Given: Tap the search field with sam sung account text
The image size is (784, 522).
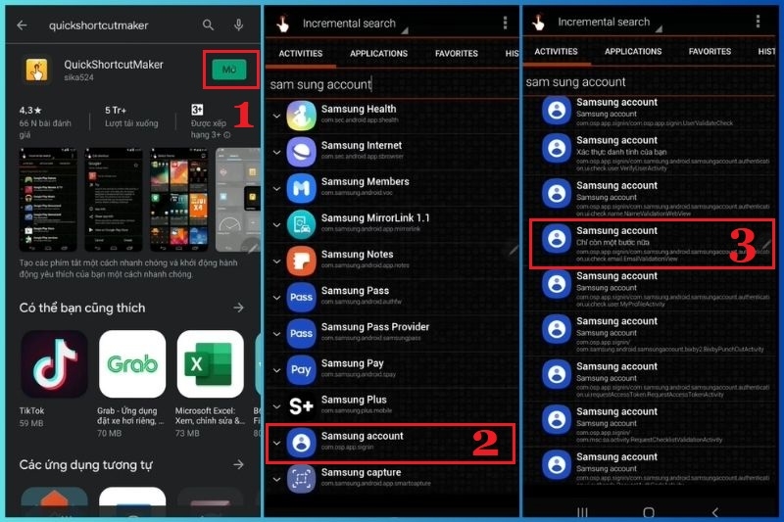Looking at the screenshot, I should 391,84.
